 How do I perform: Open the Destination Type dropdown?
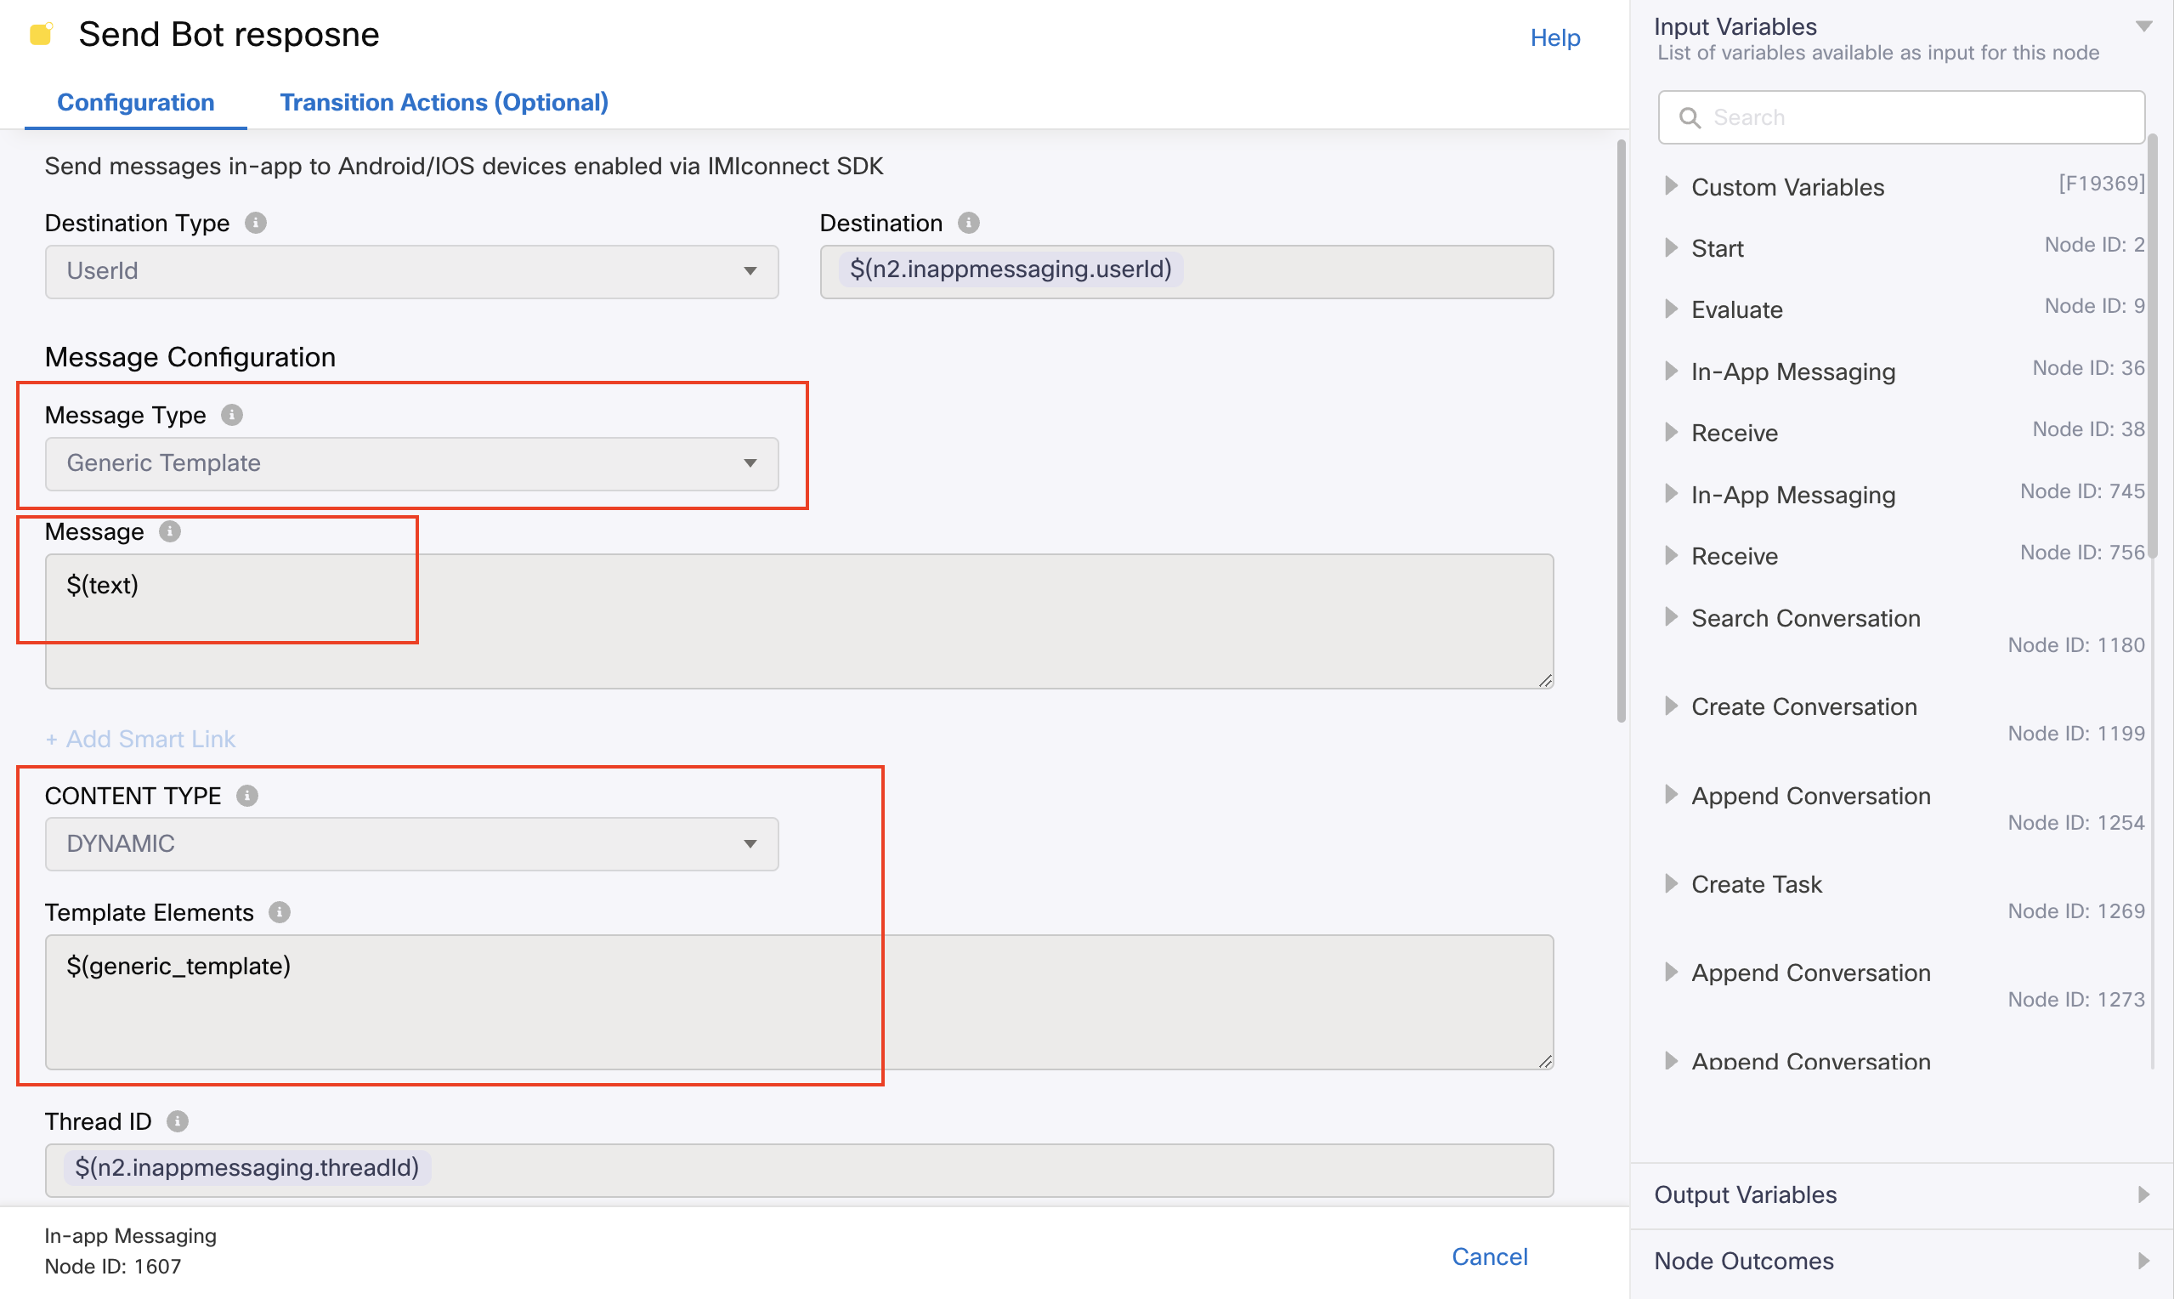click(x=412, y=271)
